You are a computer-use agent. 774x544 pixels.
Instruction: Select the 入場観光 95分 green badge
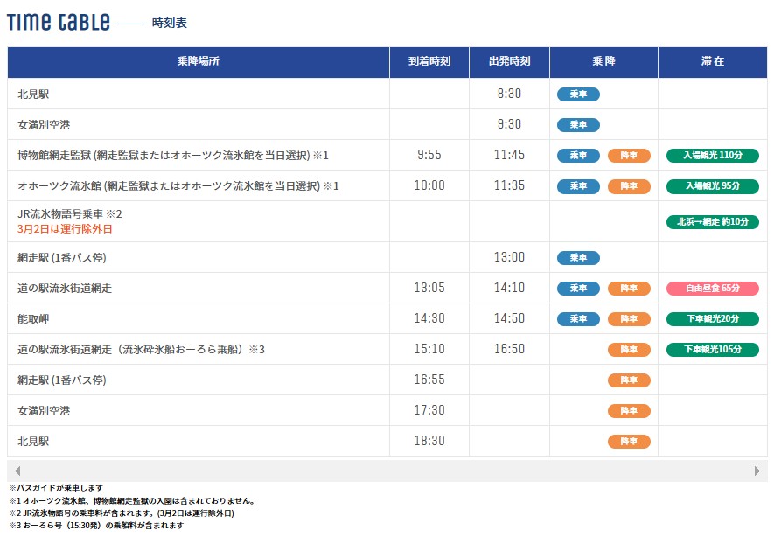(712, 186)
